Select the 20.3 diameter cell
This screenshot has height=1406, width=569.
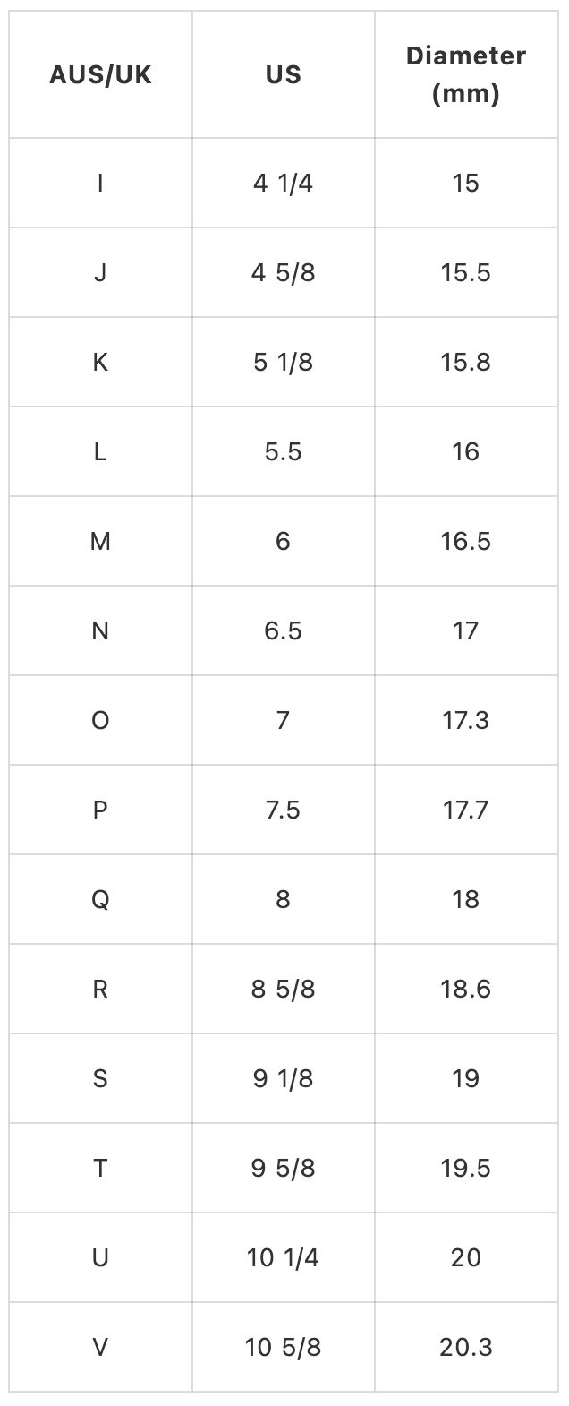click(465, 1347)
